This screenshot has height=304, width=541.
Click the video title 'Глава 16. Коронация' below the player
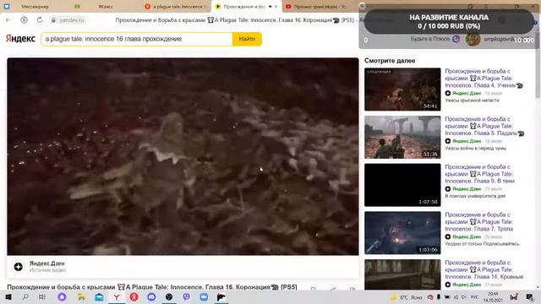coord(152,287)
